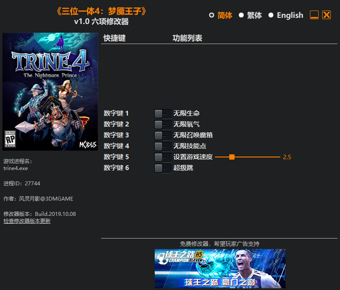Click version text Build.2019.10.08

pyautogui.click(x=55, y=214)
